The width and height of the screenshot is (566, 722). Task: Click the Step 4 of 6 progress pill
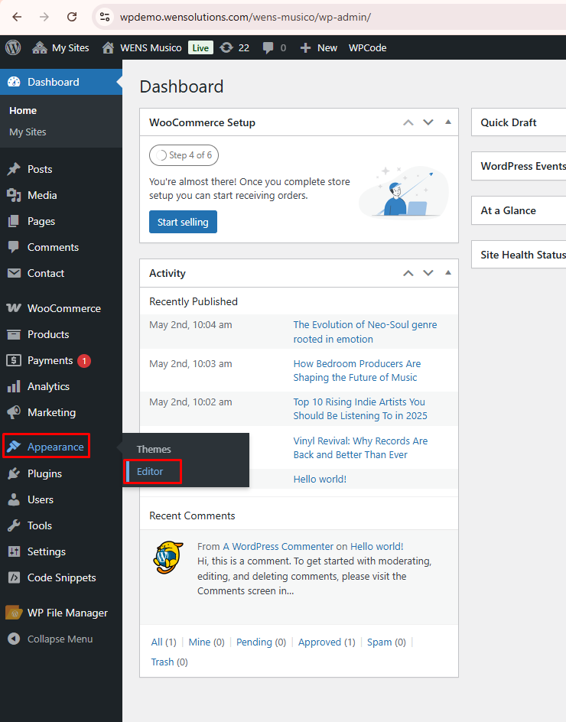click(184, 155)
